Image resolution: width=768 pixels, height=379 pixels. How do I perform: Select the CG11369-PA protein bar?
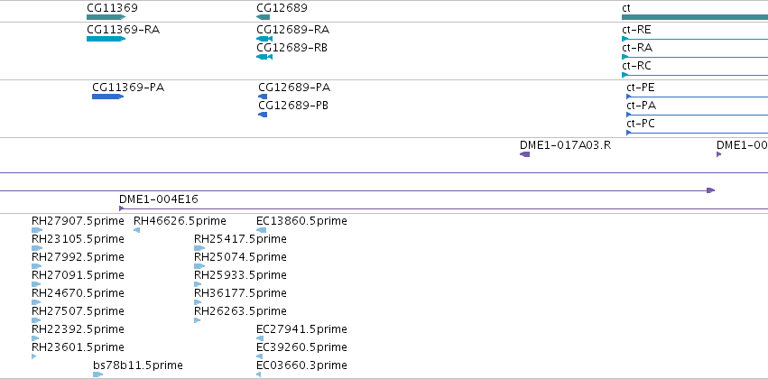click(107, 97)
